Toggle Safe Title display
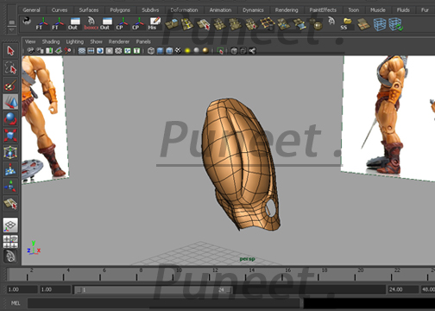This screenshot has height=311, width=435. [137, 51]
